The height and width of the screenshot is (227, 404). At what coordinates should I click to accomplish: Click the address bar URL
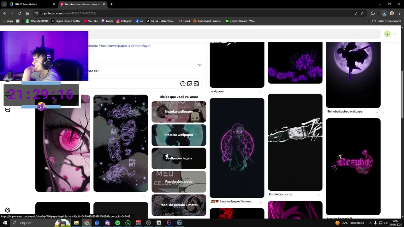(68, 13)
